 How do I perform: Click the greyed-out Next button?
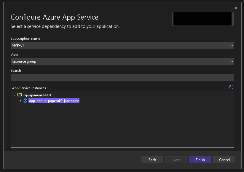point(176,160)
